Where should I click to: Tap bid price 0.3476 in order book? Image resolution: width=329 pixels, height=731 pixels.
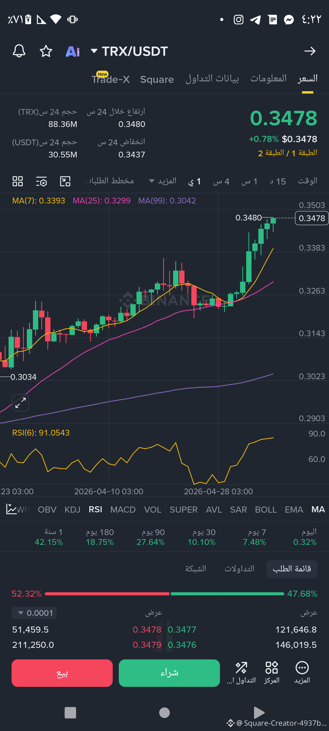coord(182,645)
